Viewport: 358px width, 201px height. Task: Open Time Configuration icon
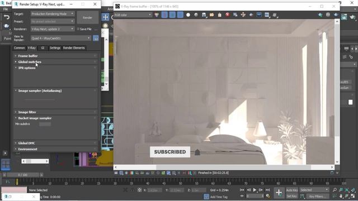(268, 196)
